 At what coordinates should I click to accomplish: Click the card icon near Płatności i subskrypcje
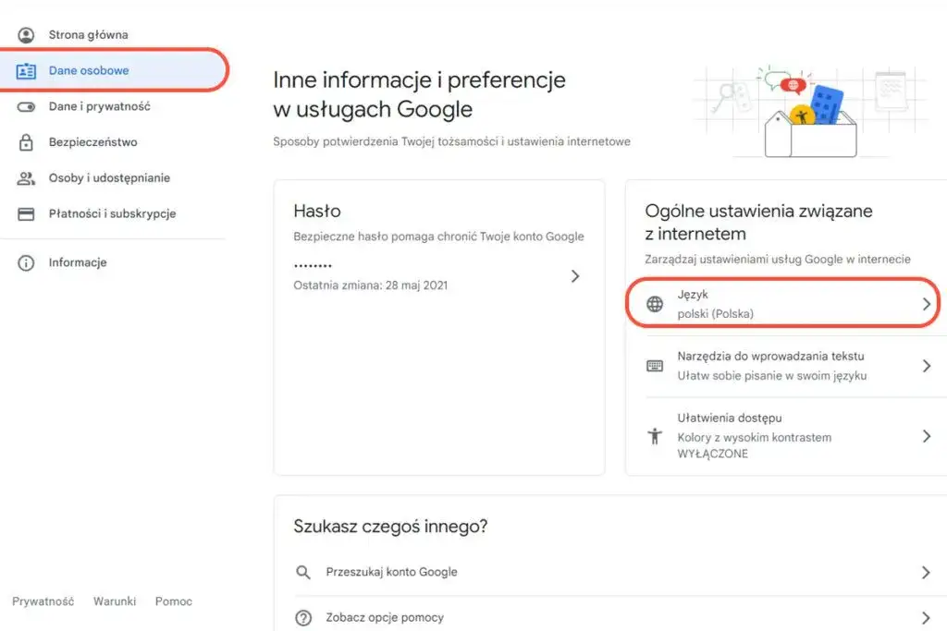pyautogui.click(x=25, y=213)
